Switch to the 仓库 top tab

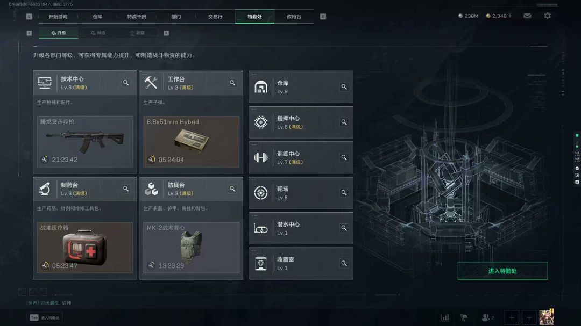[97, 17]
